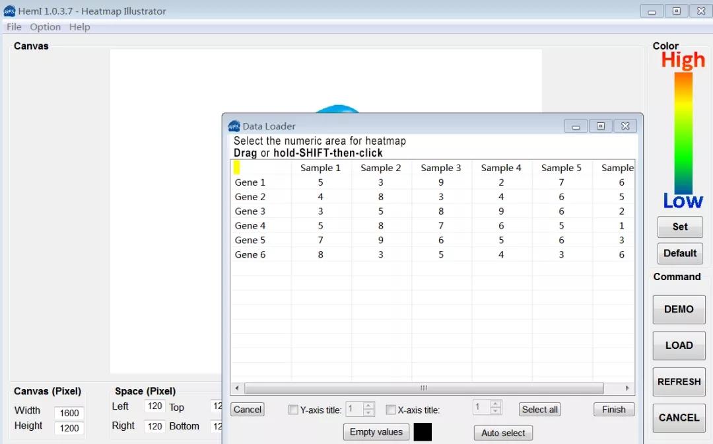The width and height of the screenshot is (713, 444).
Task: Toggle the X-axis title checkbox
Action: (391, 410)
